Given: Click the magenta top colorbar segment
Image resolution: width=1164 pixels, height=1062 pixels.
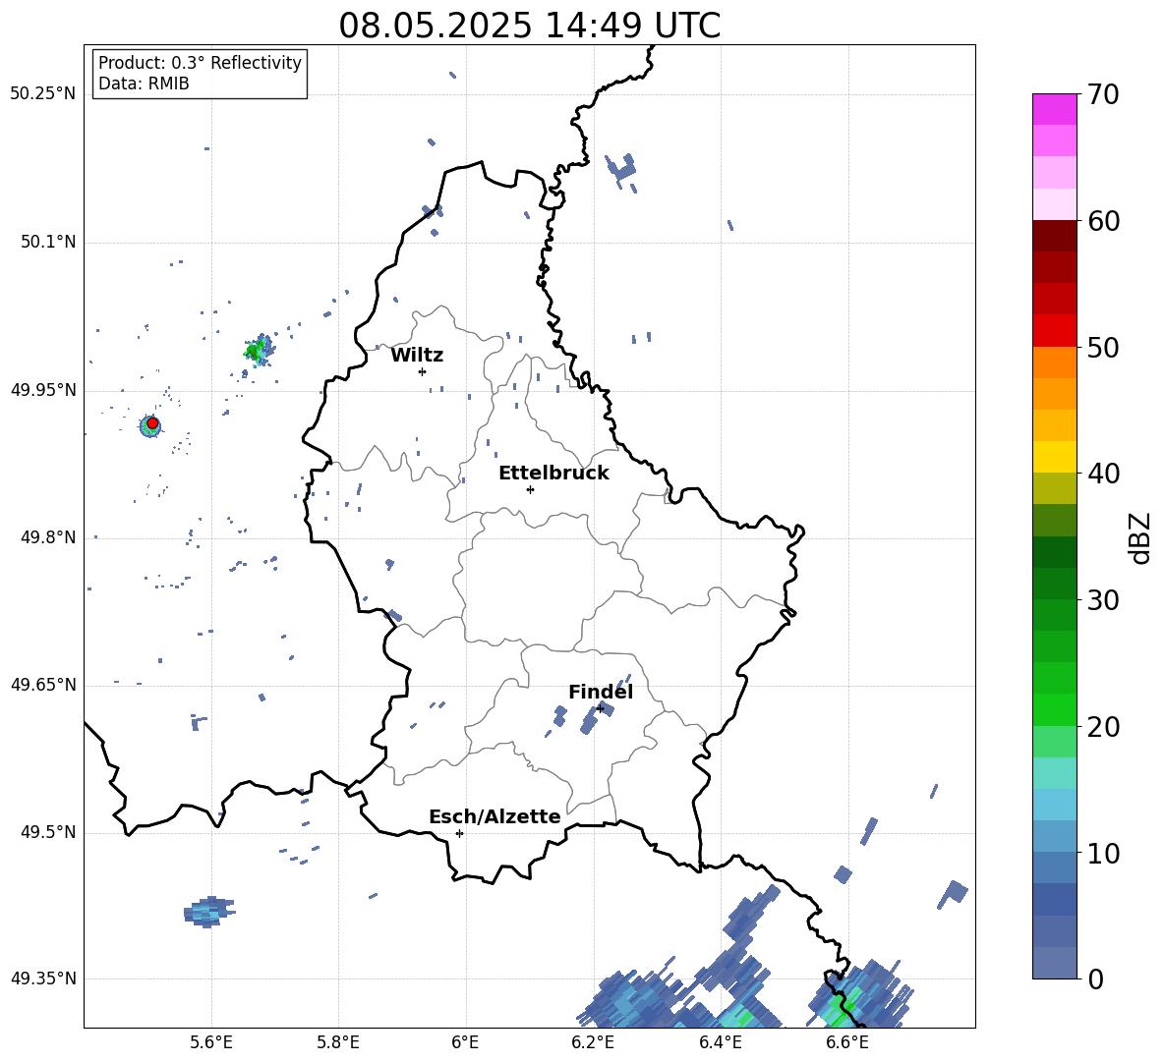Looking at the screenshot, I should coord(1054,109).
